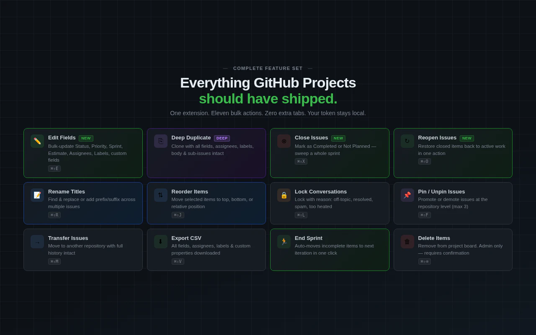The image size is (536, 335).
Task: Click the Reorder Items keyboard shortcut chip
Action: (178, 215)
